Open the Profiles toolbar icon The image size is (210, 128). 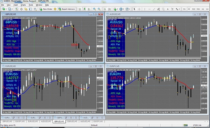pyautogui.click(x=9, y=9)
